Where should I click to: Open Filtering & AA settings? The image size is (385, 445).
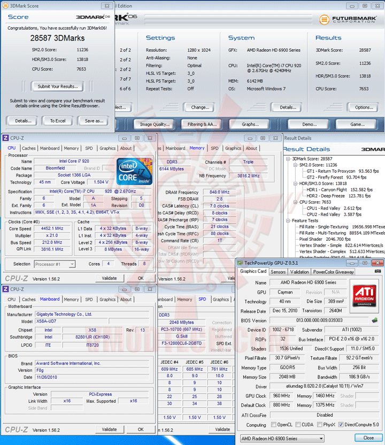pyautogui.click(x=202, y=124)
